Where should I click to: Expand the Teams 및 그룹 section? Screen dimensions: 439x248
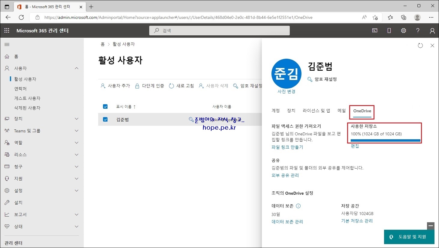point(77,131)
